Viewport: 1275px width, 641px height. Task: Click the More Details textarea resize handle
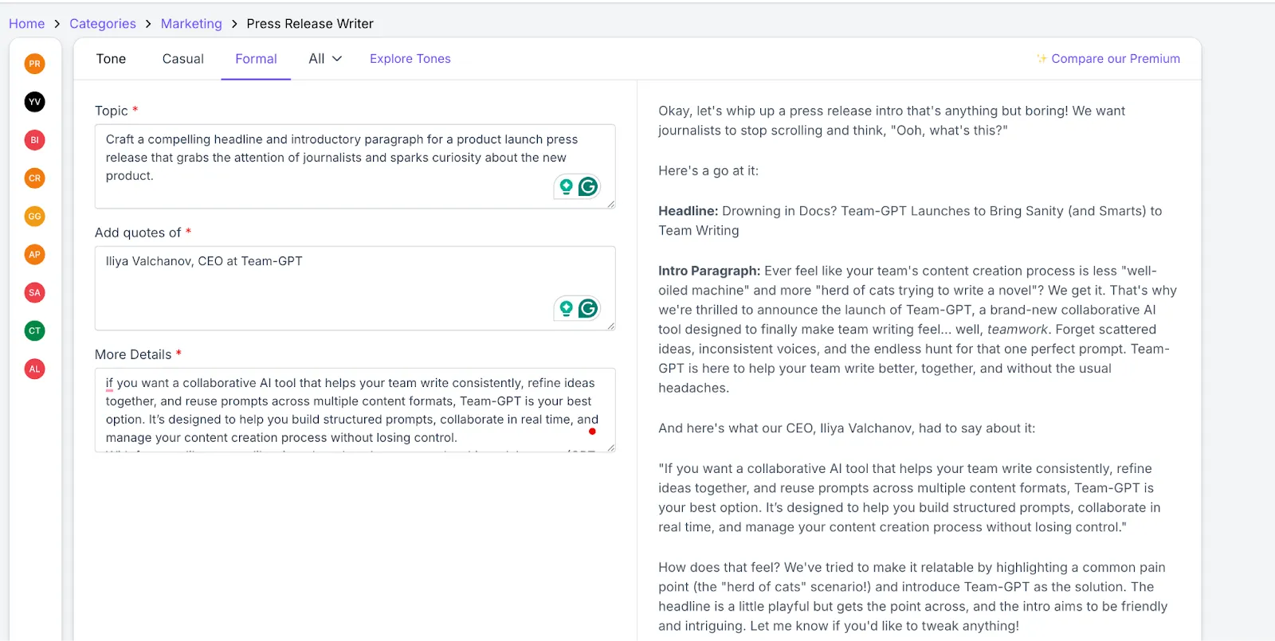coord(611,448)
